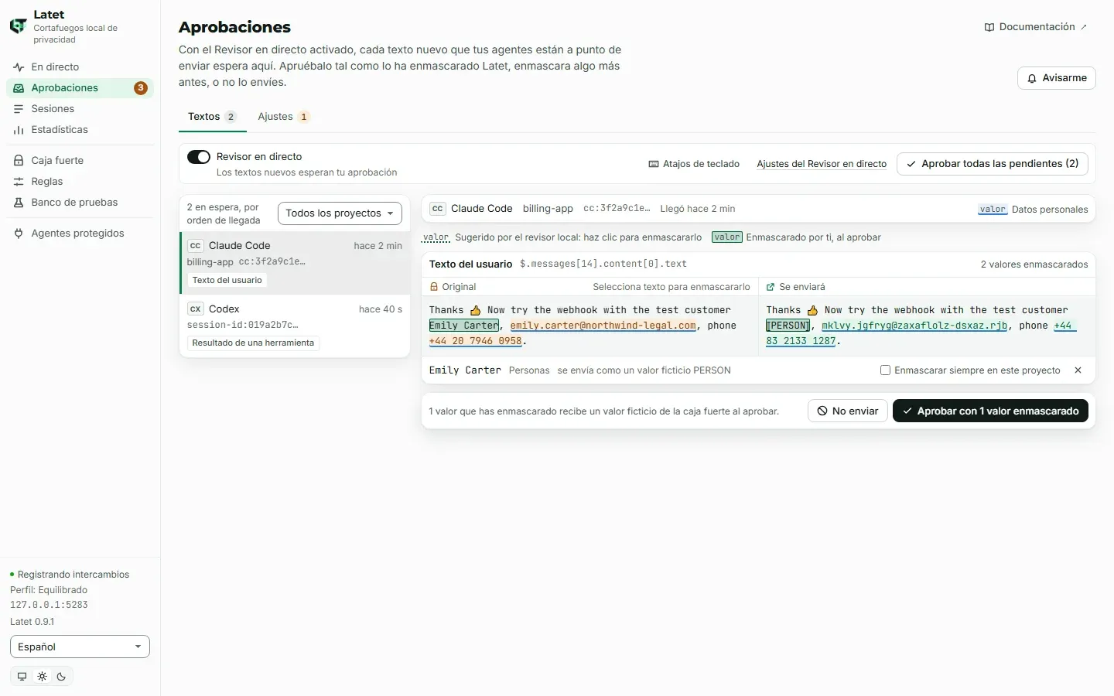Click masked name Emily Carter in Original
The image size is (1114, 696).
coord(464,326)
